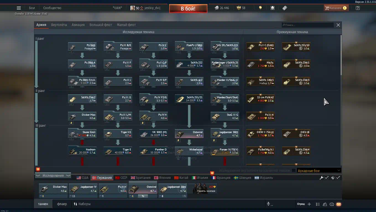Open the Аркадные бои game mode dropdown
The height and width of the screenshot is (212, 376).
pos(319,171)
